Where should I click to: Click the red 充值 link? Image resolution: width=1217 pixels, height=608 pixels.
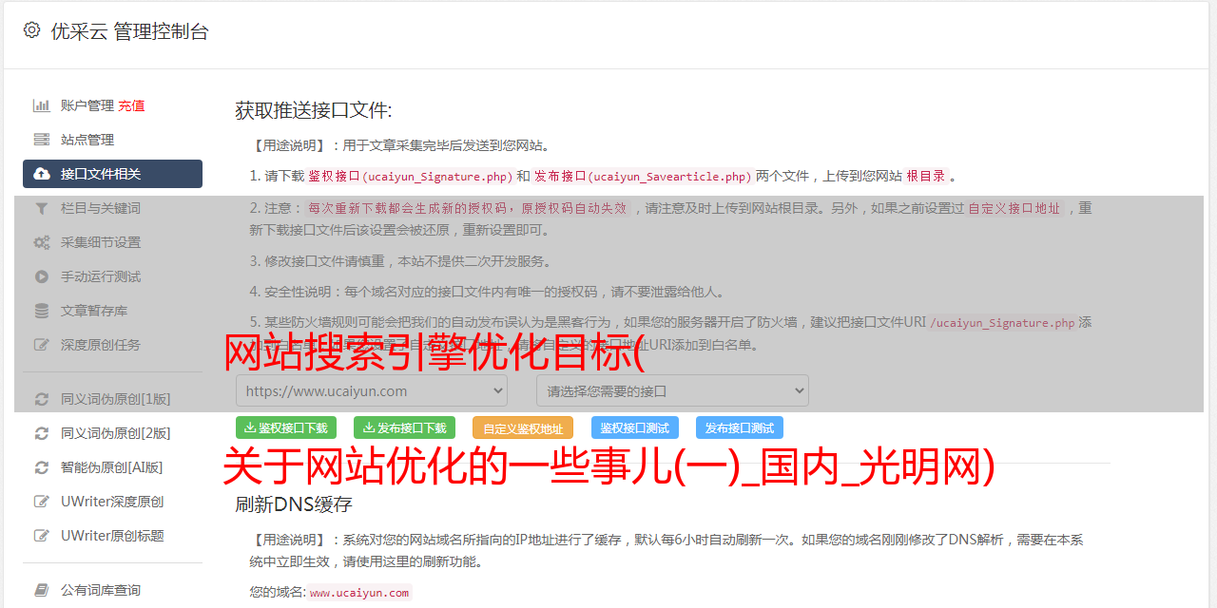131,105
